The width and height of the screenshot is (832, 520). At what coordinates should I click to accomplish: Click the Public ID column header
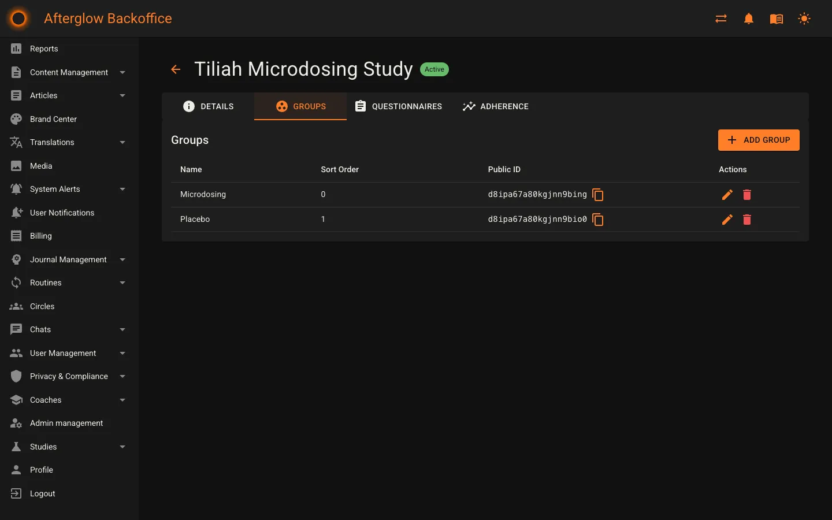click(504, 169)
